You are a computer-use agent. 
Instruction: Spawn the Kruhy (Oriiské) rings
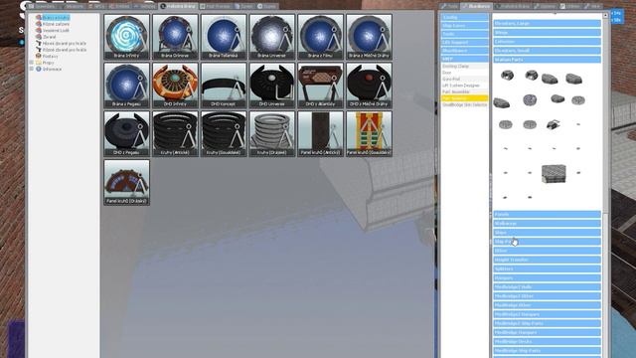(271, 134)
